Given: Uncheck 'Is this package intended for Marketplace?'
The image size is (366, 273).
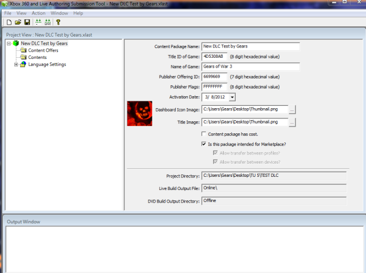Looking at the screenshot, I should [x=204, y=144].
